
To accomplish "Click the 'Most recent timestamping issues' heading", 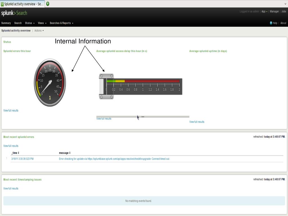I will [x=23, y=179].
